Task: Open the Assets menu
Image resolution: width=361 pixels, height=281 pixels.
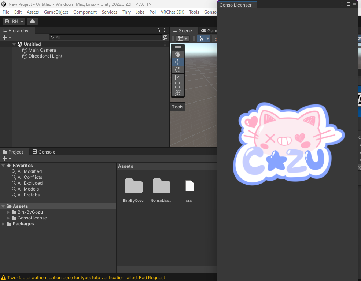Action: (x=33, y=12)
